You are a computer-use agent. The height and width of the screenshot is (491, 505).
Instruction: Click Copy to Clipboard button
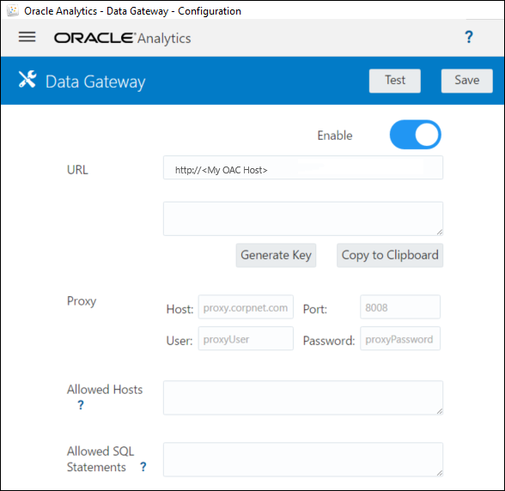(x=390, y=255)
